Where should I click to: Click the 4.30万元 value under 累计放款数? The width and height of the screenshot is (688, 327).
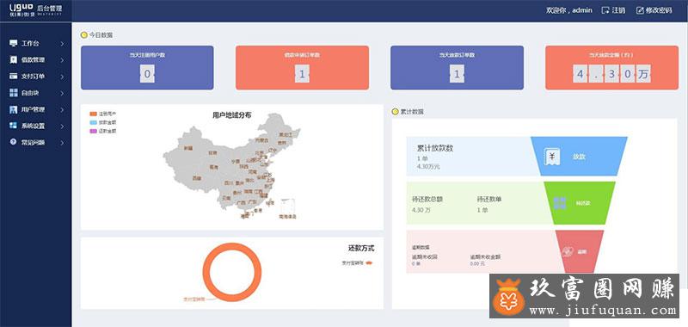(428, 167)
